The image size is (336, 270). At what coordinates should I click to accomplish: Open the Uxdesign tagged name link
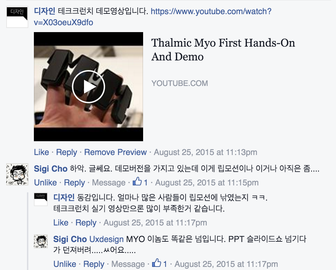point(106,239)
